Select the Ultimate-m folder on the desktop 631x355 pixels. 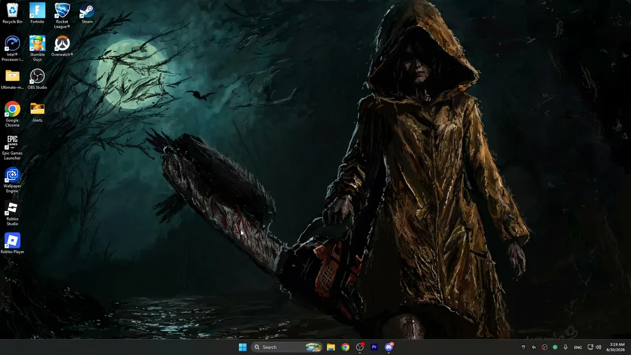(x=12, y=79)
